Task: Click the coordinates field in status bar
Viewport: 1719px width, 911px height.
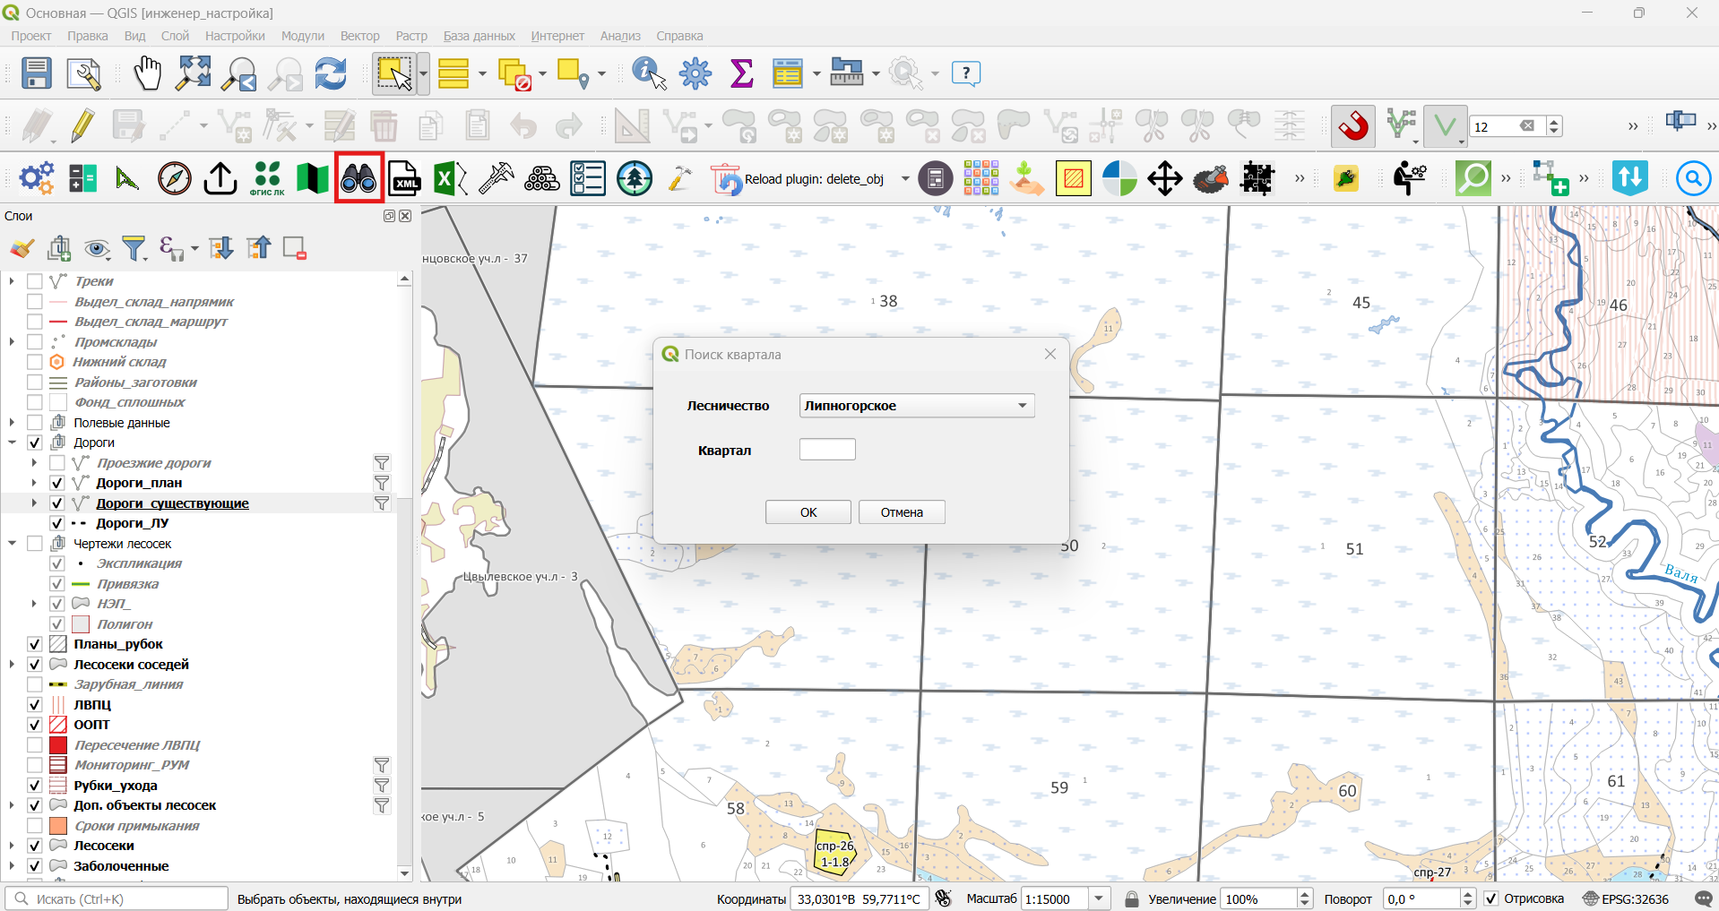Action: pyautogui.click(x=859, y=898)
